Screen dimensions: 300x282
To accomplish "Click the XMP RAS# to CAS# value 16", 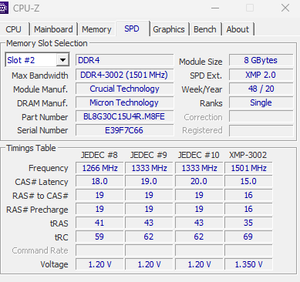I will (x=248, y=195).
